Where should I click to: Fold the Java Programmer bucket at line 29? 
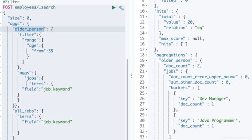click(147, 115)
